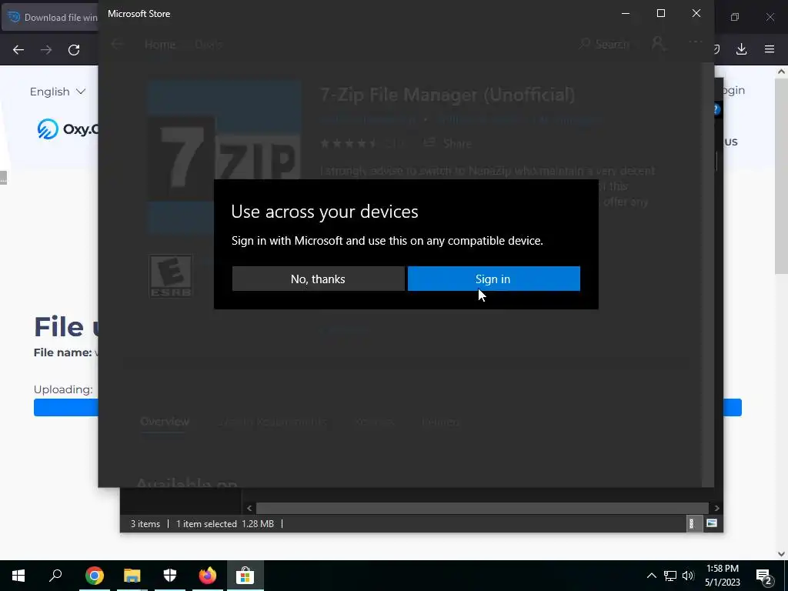
Task: Click File Explorer scroll right arrow
Action: (717, 508)
